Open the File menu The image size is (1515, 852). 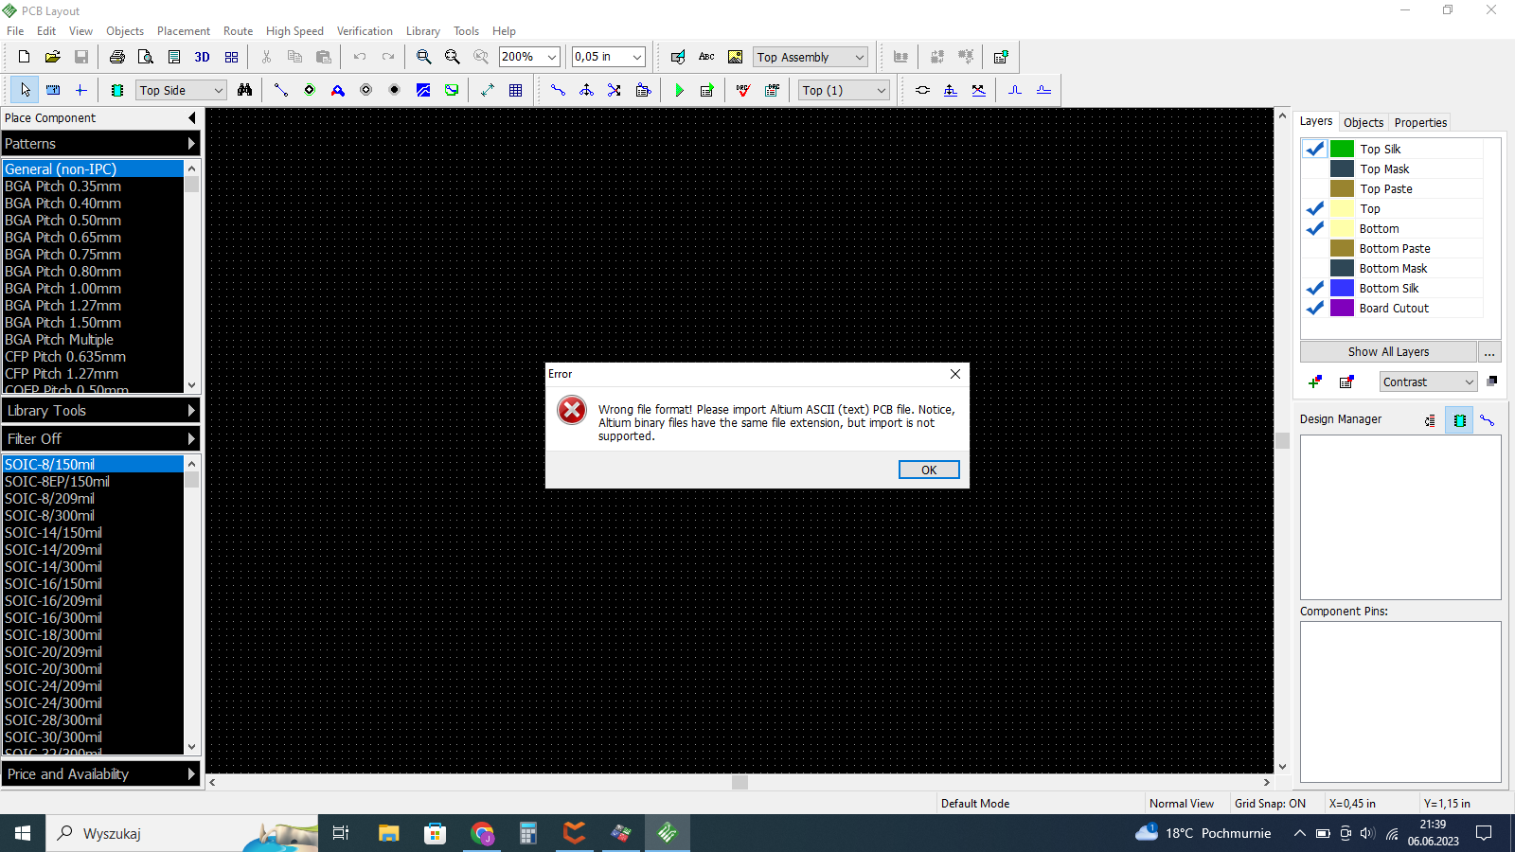(15, 31)
